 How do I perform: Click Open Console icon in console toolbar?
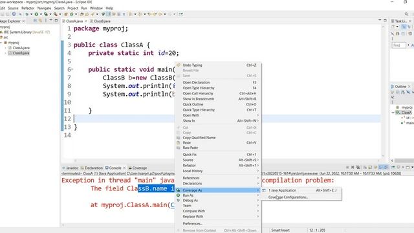[x=408, y=167]
